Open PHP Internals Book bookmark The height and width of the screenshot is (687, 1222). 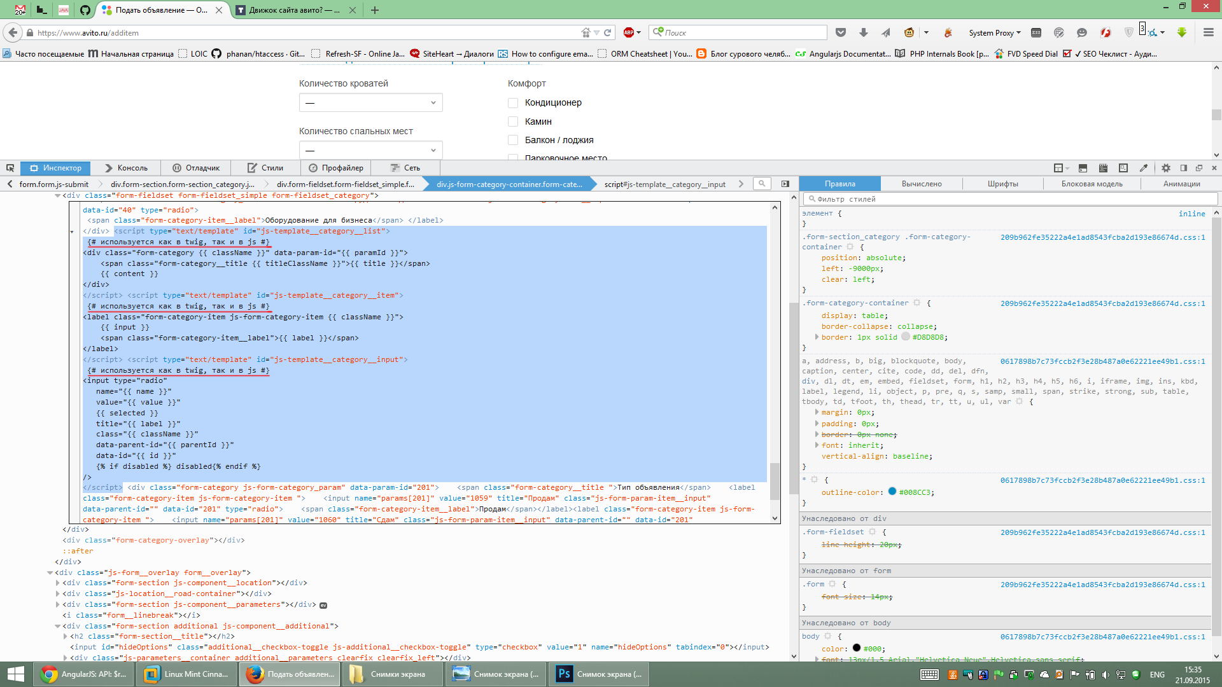click(x=942, y=54)
